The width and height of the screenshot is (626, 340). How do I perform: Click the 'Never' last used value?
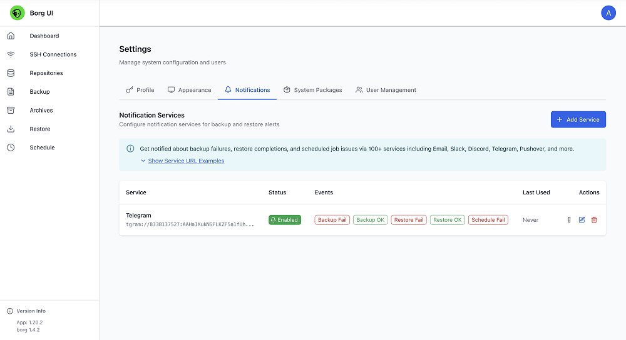click(x=531, y=220)
